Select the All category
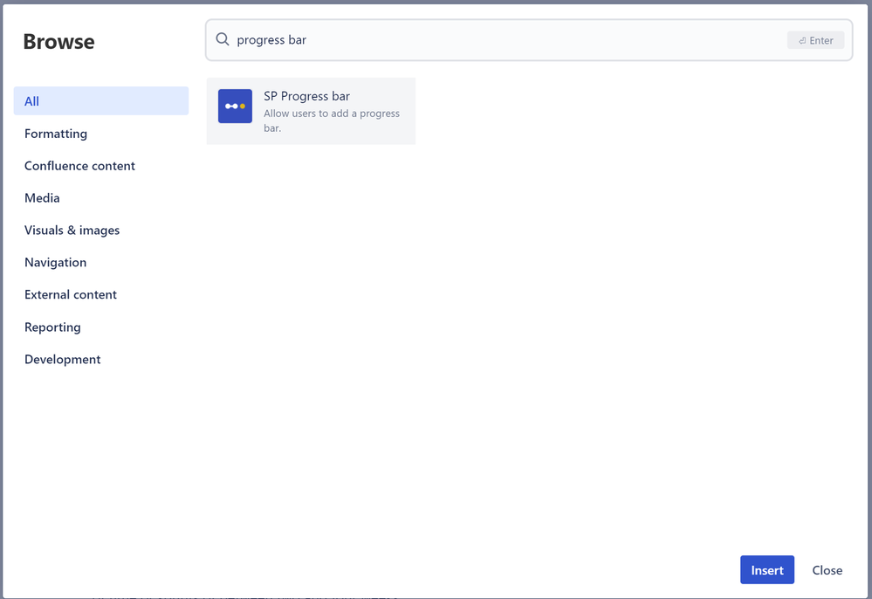The height and width of the screenshot is (599, 872). 101,100
